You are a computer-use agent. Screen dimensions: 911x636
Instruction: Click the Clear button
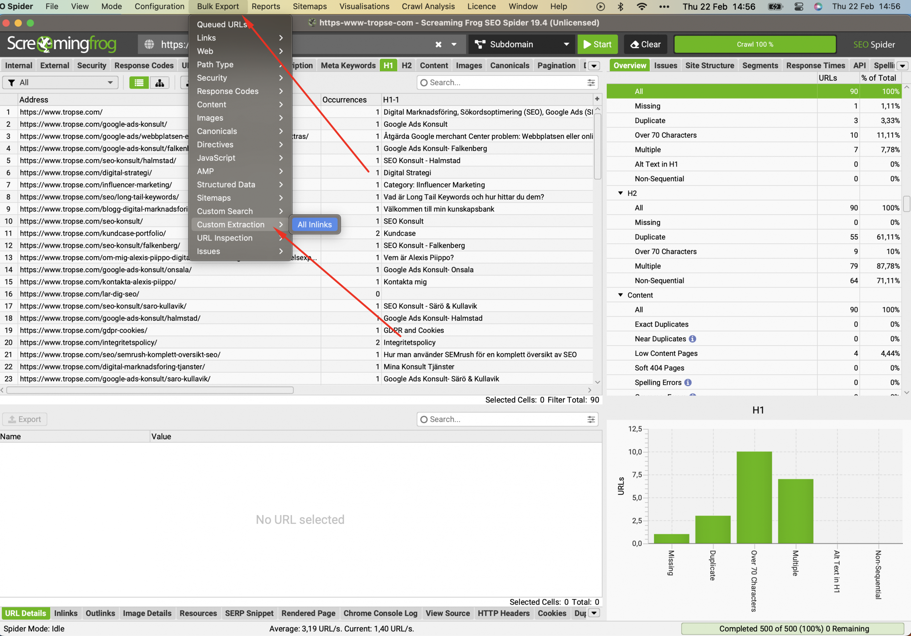(x=646, y=44)
